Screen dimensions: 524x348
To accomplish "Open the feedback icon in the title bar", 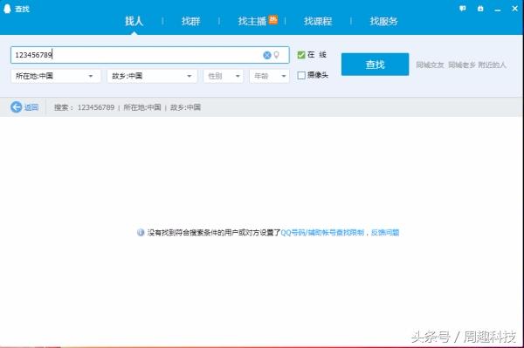I will coord(463,9).
